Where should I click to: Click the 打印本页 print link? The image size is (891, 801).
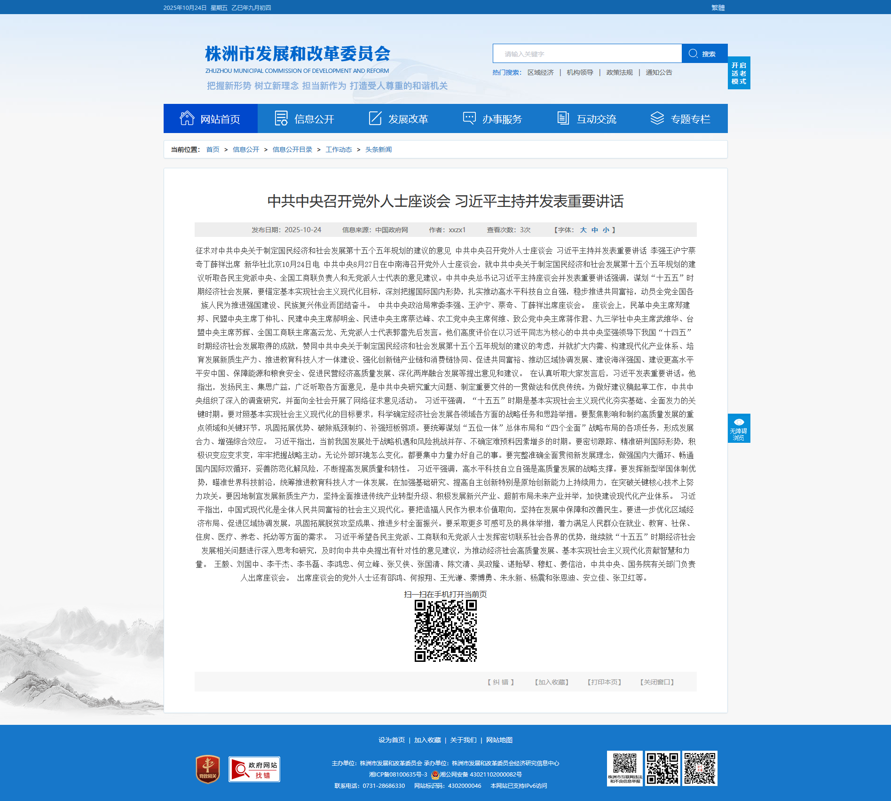pyautogui.click(x=604, y=682)
